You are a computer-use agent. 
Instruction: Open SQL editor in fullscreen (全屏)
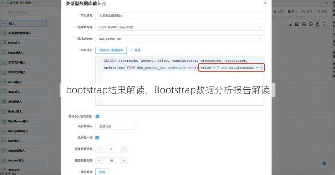pos(135,50)
